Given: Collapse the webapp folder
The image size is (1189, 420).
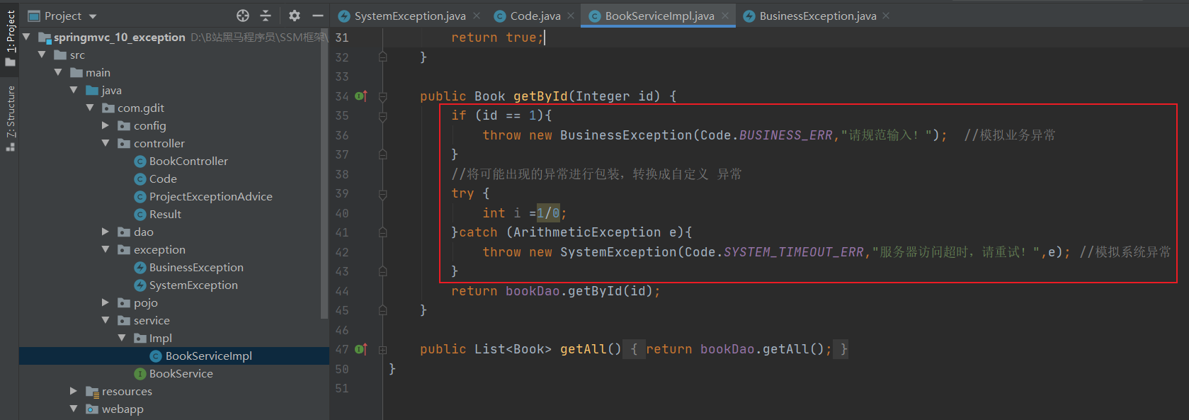Looking at the screenshot, I should coord(74,409).
